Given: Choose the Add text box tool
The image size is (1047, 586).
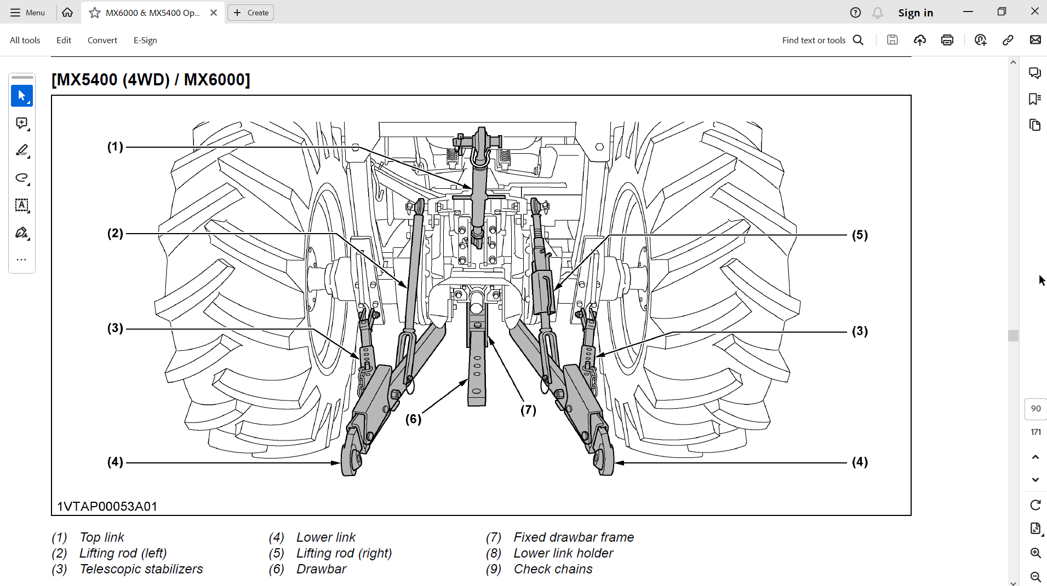Looking at the screenshot, I should [22, 205].
